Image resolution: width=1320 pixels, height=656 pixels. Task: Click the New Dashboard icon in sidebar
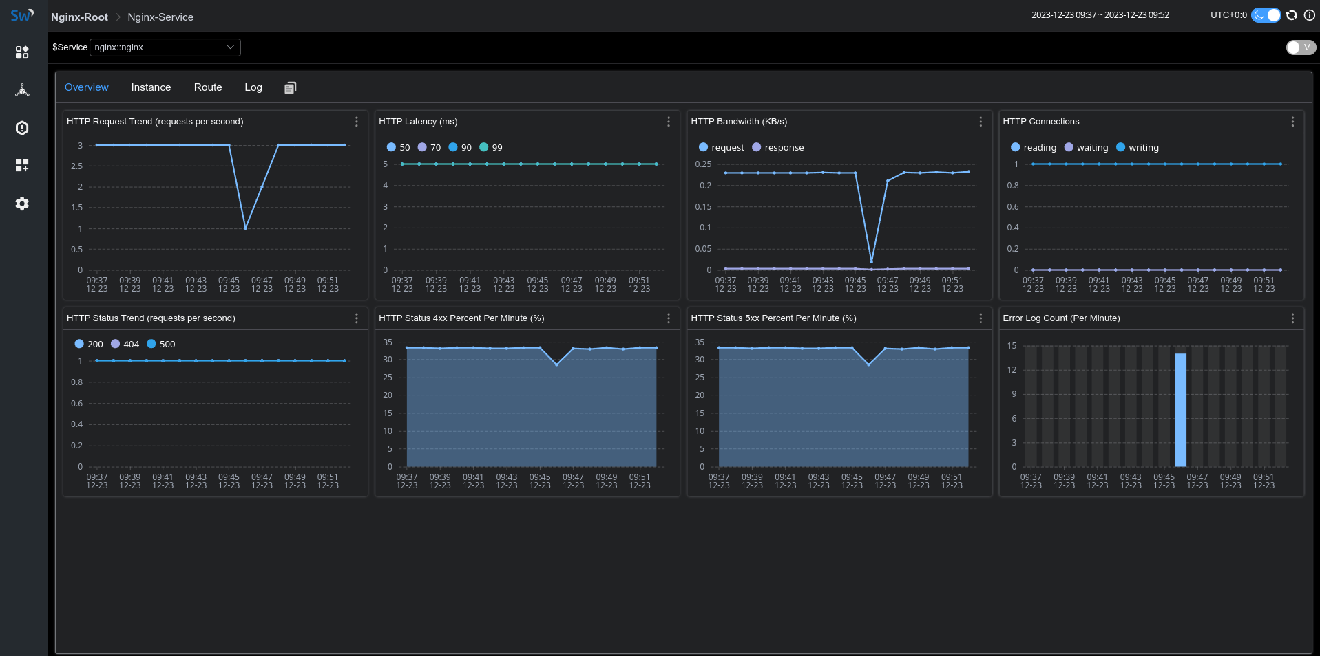click(x=22, y=165)
